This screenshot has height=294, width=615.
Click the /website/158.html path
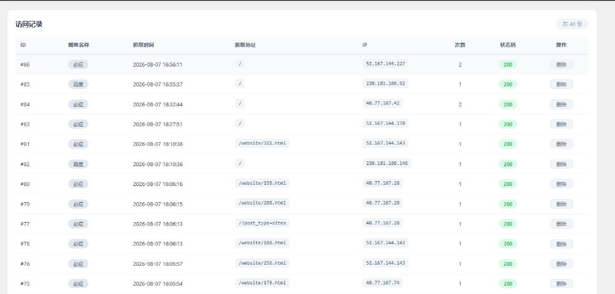[262, 182]
